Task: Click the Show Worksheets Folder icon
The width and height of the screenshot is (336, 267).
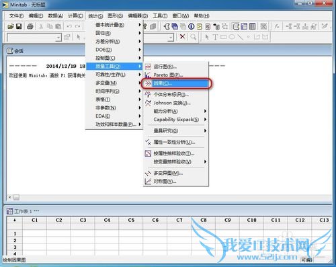Action: click(175, 26)
